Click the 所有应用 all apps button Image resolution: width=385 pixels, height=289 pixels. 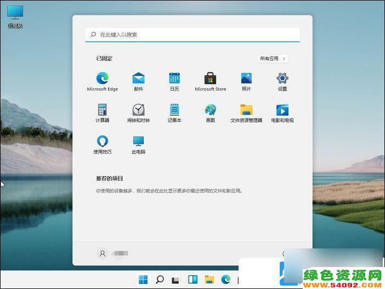[x=273, y=59]
